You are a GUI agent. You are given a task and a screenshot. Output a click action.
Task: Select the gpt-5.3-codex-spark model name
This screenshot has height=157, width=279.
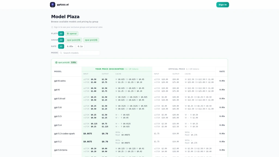pos(64,134)
